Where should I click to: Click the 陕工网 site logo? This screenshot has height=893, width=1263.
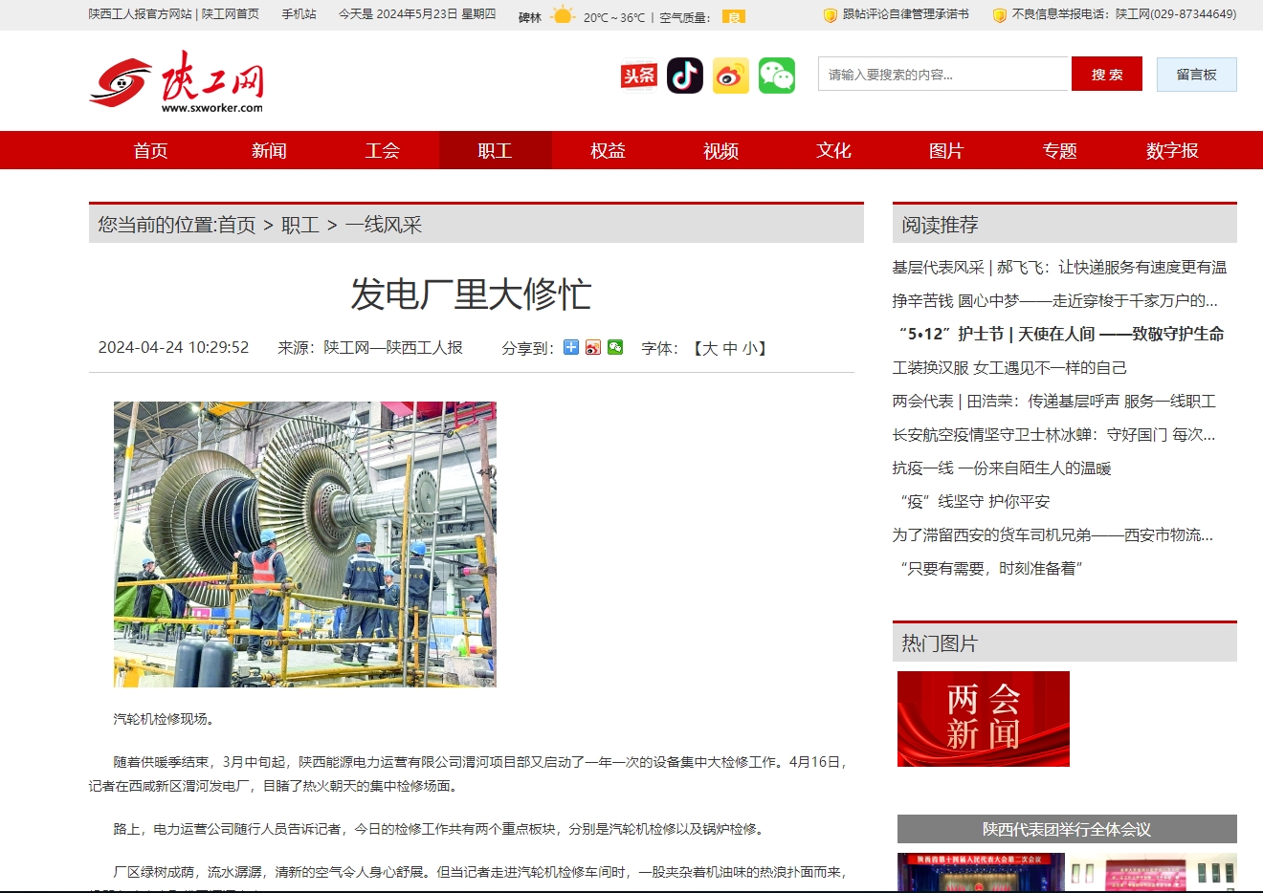(177, 82)
